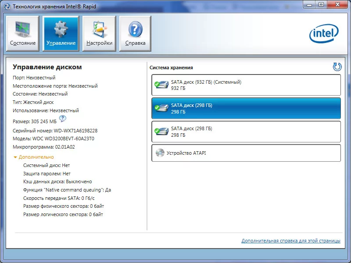The image size is (351, 263).
Task: Maximize the window
Action: 321,4
